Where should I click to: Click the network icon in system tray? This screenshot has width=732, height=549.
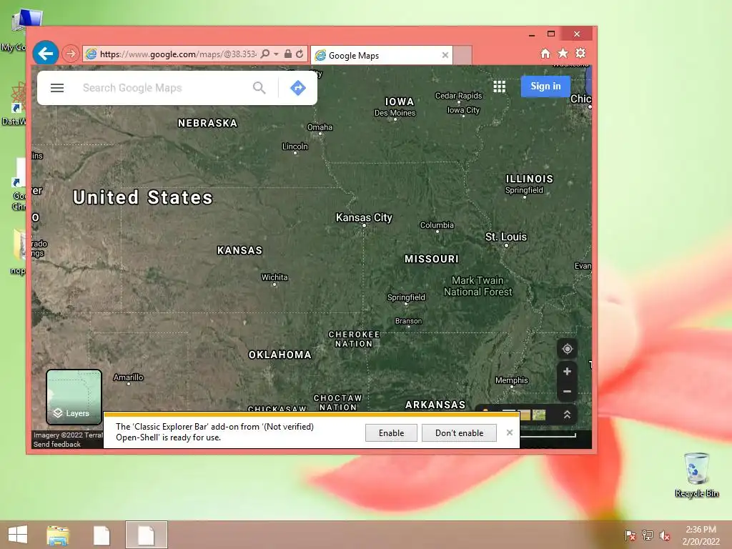(647, 535)
